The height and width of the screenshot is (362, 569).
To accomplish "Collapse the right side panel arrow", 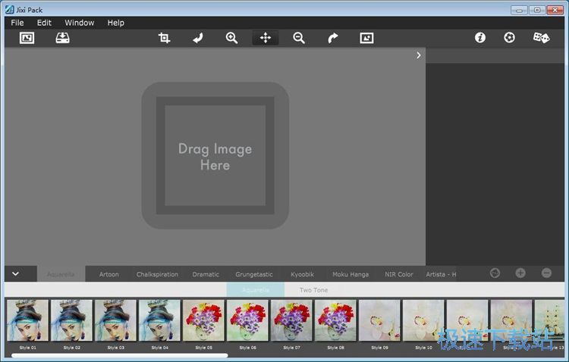I will (x=418, y=55).
